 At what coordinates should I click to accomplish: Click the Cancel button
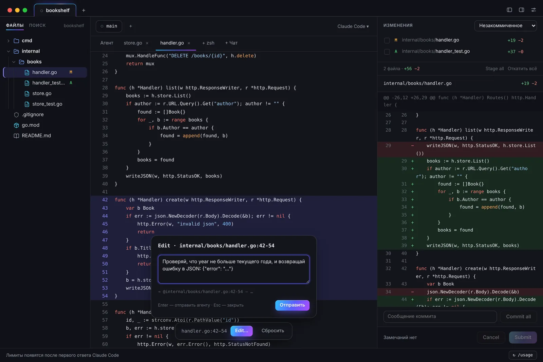(x=491, y=337)
